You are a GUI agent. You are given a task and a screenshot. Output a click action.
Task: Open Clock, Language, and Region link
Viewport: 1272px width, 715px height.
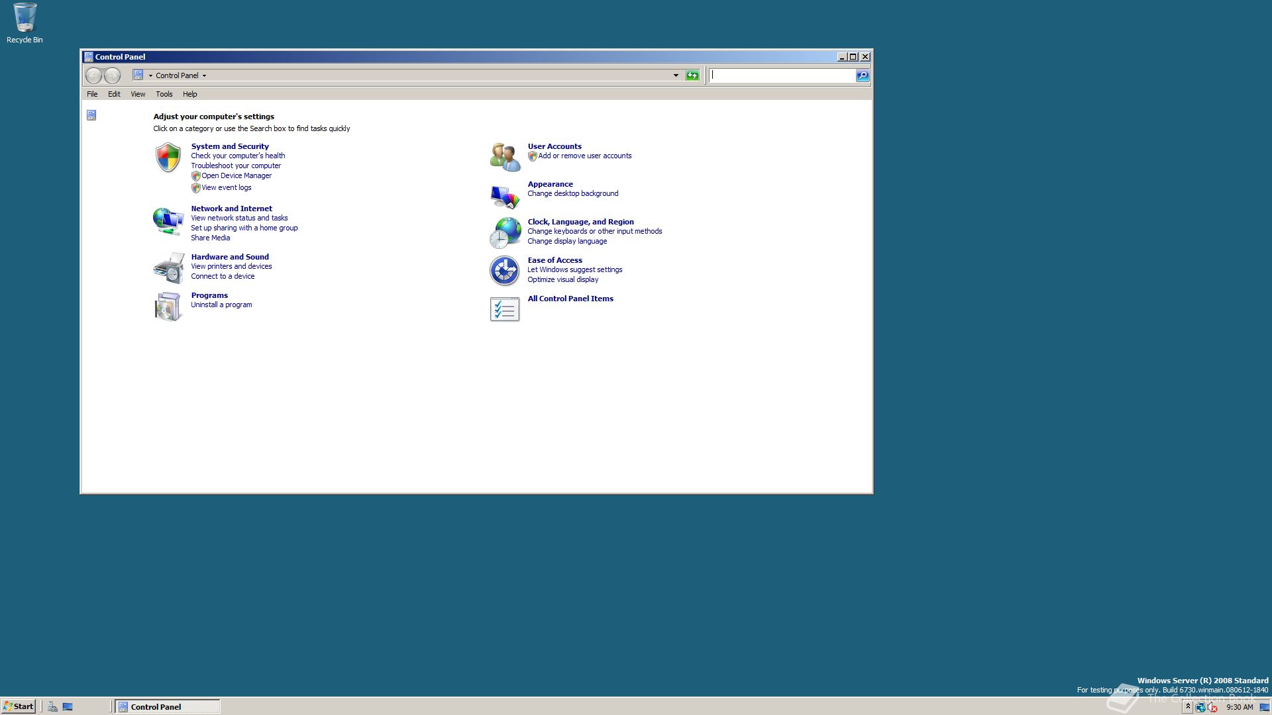(580, 222)
